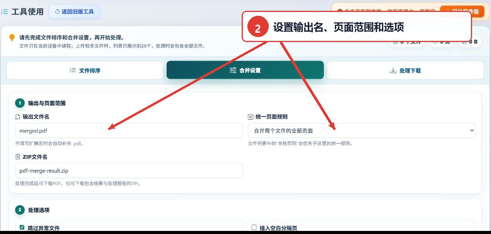Screen dimensions: 491x234
Task: Click hint text about 单独页码 priority
Action: pyautogui.click(x=300, y=143)
